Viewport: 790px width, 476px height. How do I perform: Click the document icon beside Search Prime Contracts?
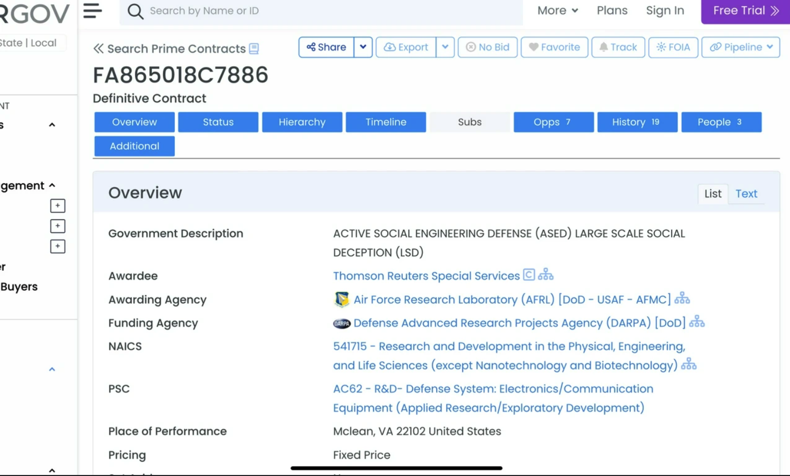254,49
